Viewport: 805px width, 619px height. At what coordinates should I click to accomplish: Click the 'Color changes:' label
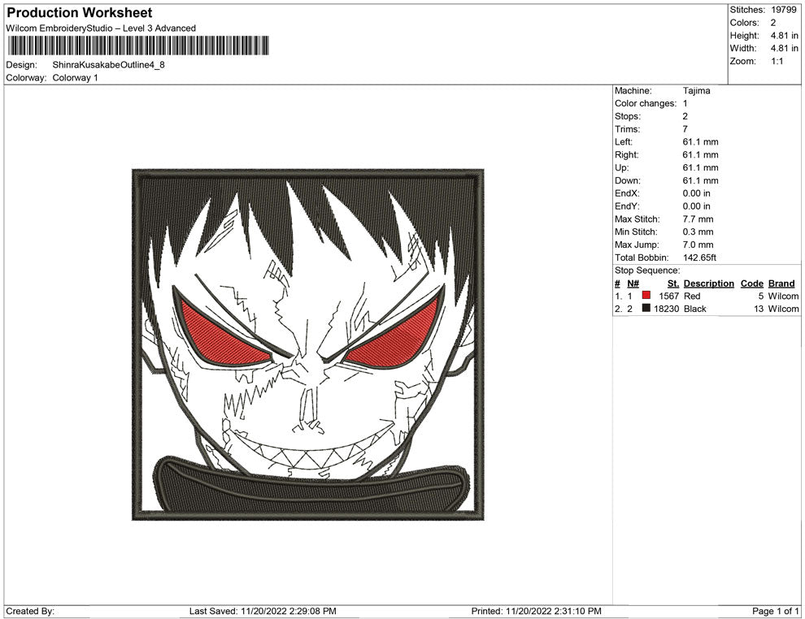pos(646,104)
